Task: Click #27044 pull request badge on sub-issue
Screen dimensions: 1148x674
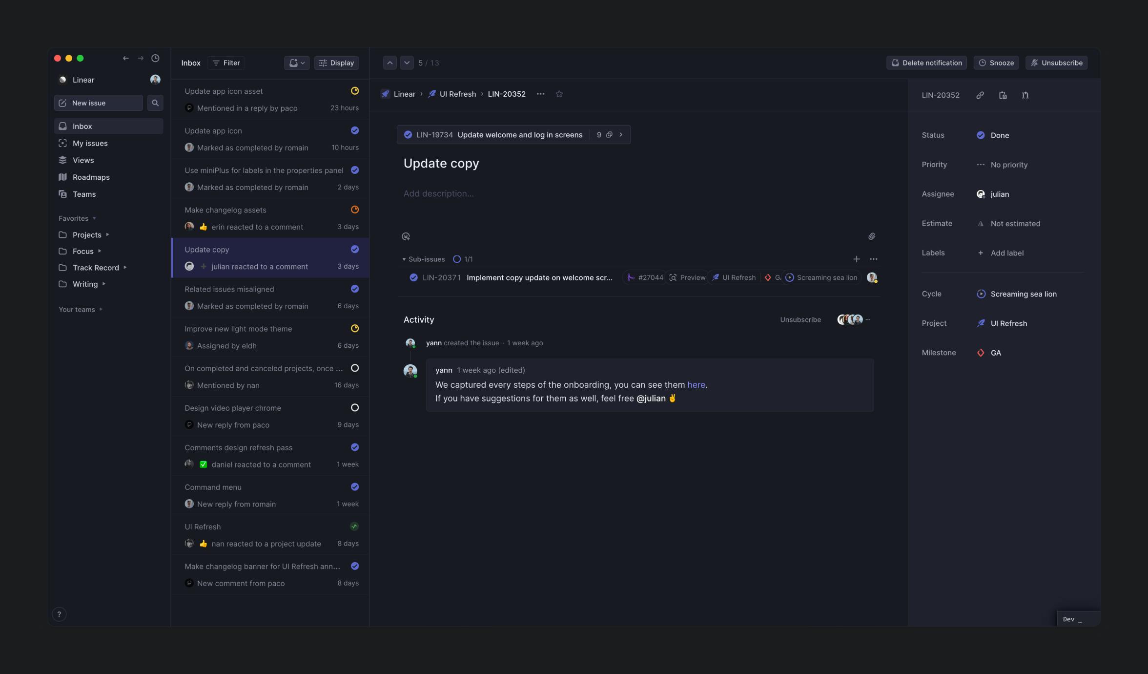Action: click(x=645, y=277)
